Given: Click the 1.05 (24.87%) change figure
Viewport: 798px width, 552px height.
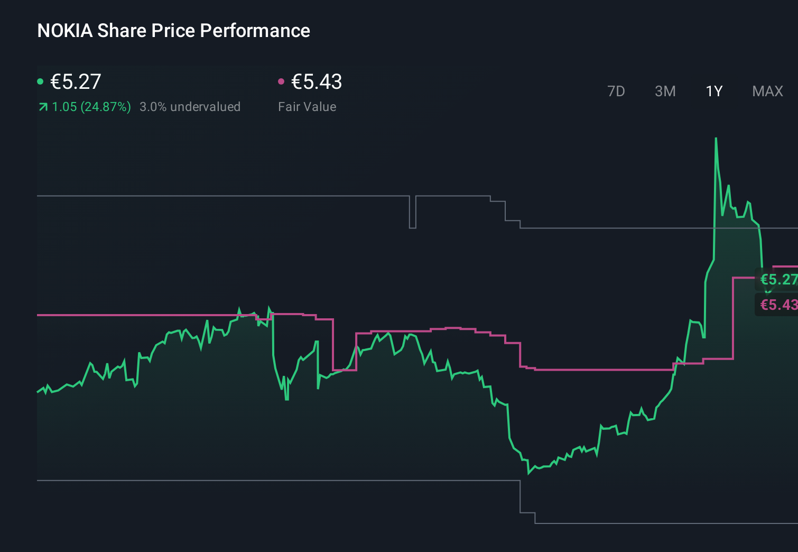Looking at the screenshot, I should tap(91, 106).
